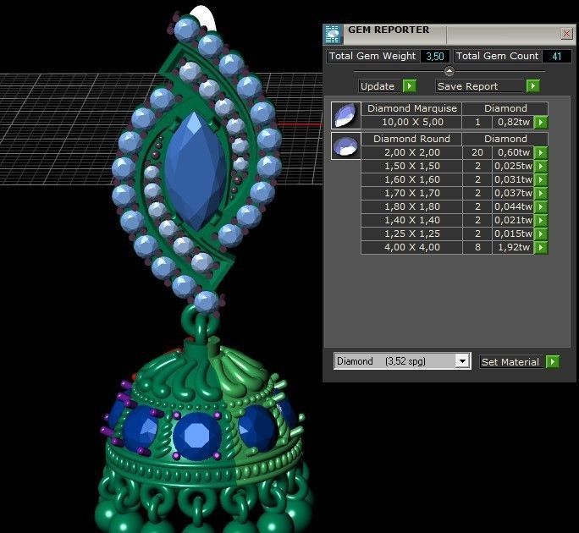The image size is (579, 533).
Task: Select the Diamond Marquise header cell
Action: point(411,108)
